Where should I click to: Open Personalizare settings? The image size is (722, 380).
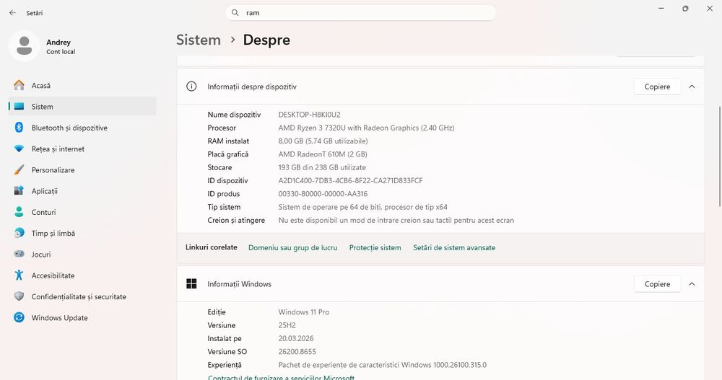[x=82, y=169]
